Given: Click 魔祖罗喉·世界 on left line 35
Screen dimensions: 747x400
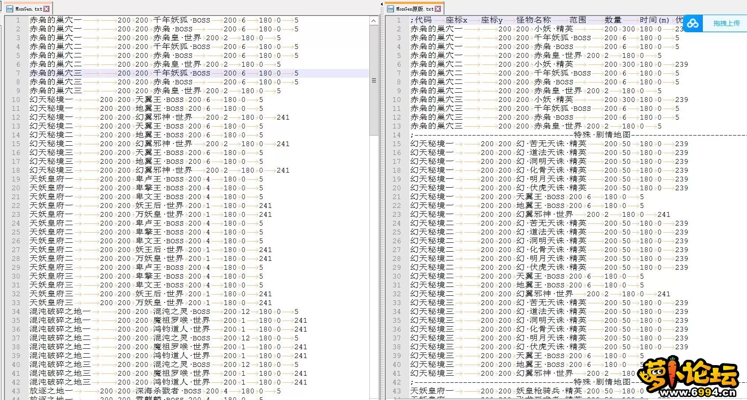Looking at the screenshot, I should pos(182,321).
